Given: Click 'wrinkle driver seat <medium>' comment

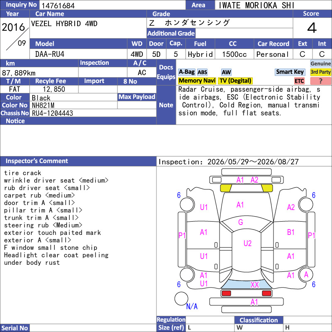Looking at the screenshot, I should [56, 181].
